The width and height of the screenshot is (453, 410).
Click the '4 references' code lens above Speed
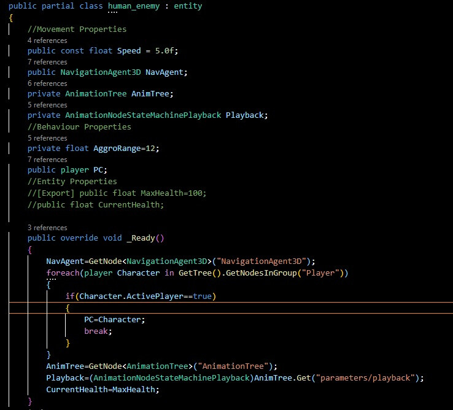click(x=47, y=41)
